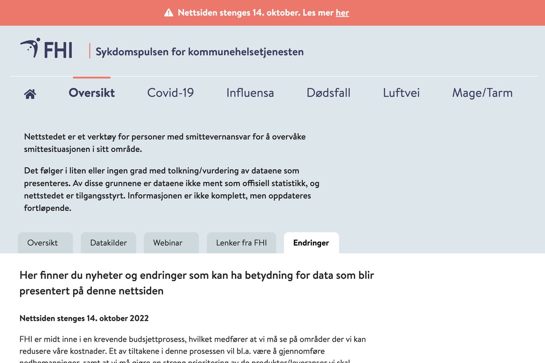
Task: Click the title 'Sykdomspulsen for kommunehelsetjenesten'
Action: (x=199, y=52)
